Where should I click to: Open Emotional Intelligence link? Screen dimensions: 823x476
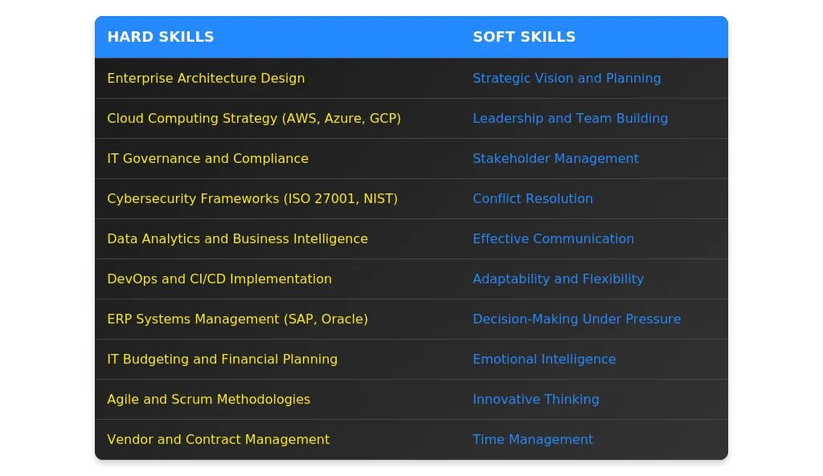(x=544, y=359)
